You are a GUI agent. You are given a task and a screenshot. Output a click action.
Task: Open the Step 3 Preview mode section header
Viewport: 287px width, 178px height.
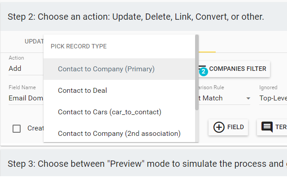(x=143, y=164)
